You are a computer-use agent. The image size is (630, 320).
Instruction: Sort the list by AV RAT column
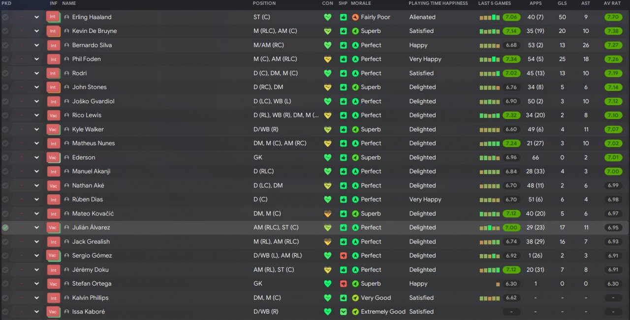[x=613, y=3]
